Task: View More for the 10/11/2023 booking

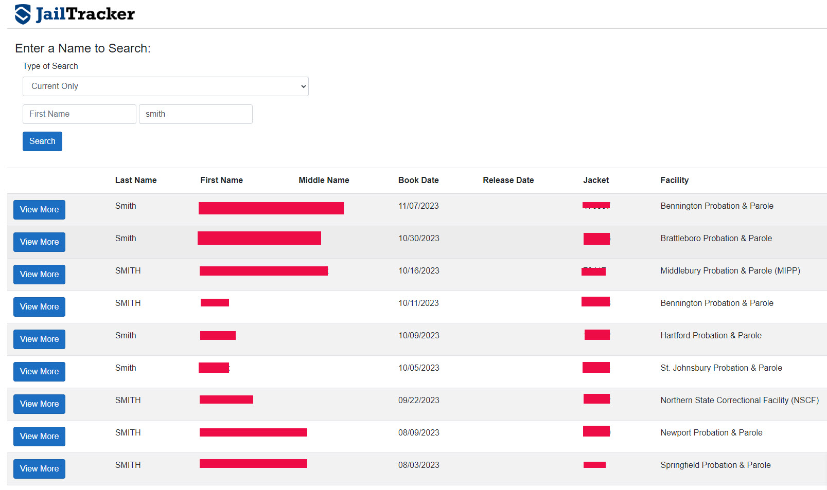Action: 39,307
